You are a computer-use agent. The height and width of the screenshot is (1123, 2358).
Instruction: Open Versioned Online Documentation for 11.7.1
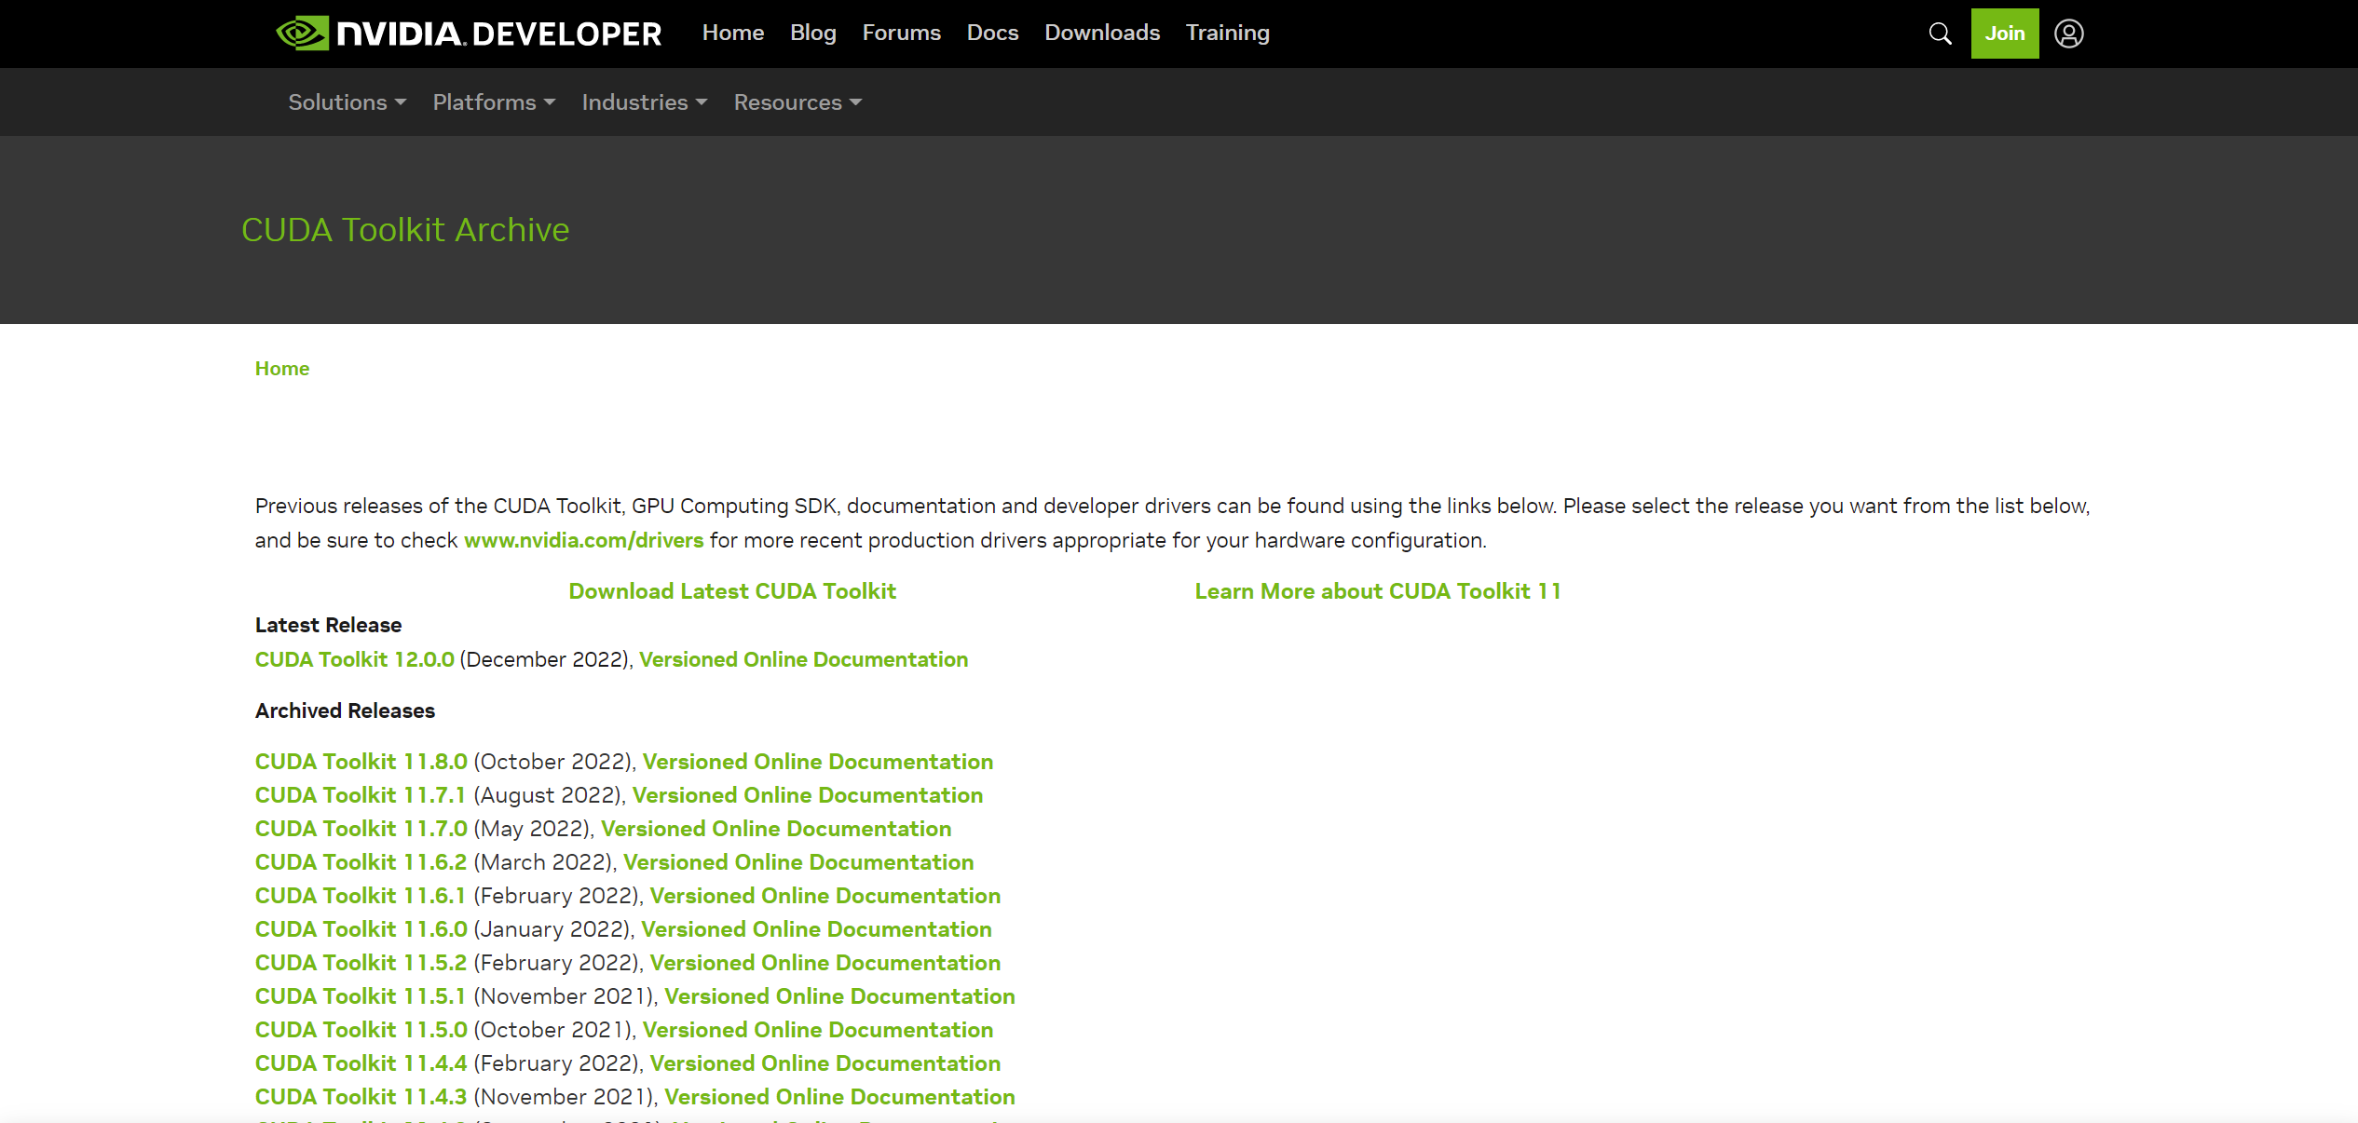[808, 795]
